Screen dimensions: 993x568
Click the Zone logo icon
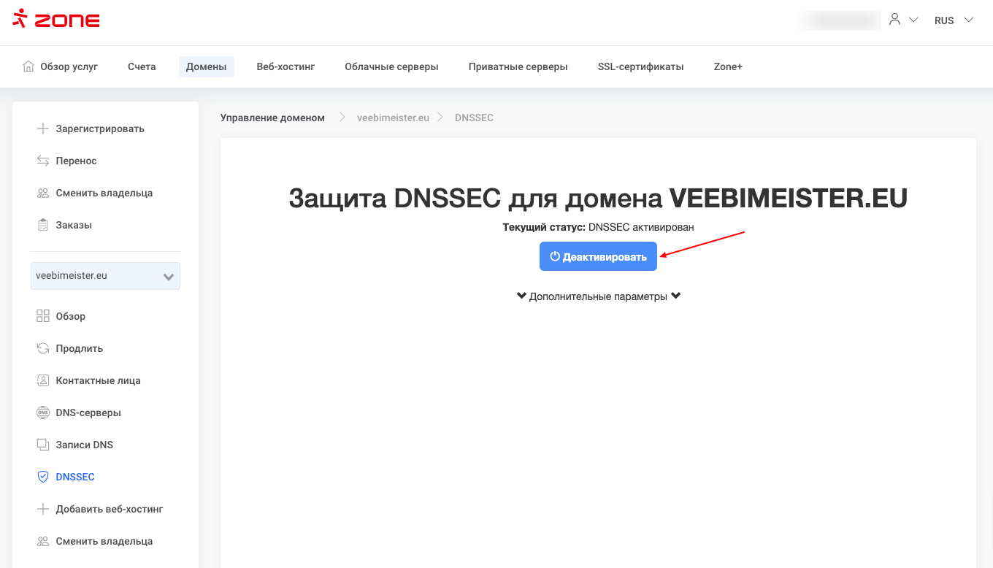[20, 20]
